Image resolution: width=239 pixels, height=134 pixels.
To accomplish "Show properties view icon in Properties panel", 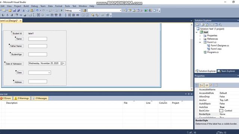I will pos(207,85).
